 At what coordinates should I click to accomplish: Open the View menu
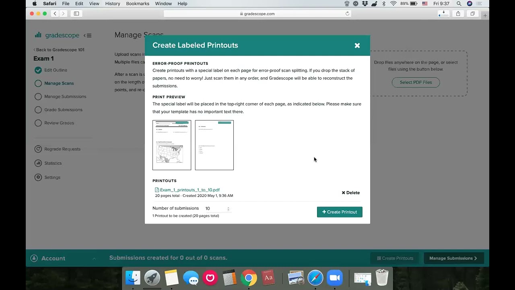pos(94,4)
